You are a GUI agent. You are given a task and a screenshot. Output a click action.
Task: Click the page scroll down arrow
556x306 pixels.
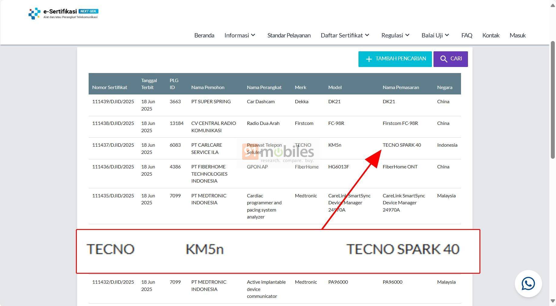(x=553, y=301)
